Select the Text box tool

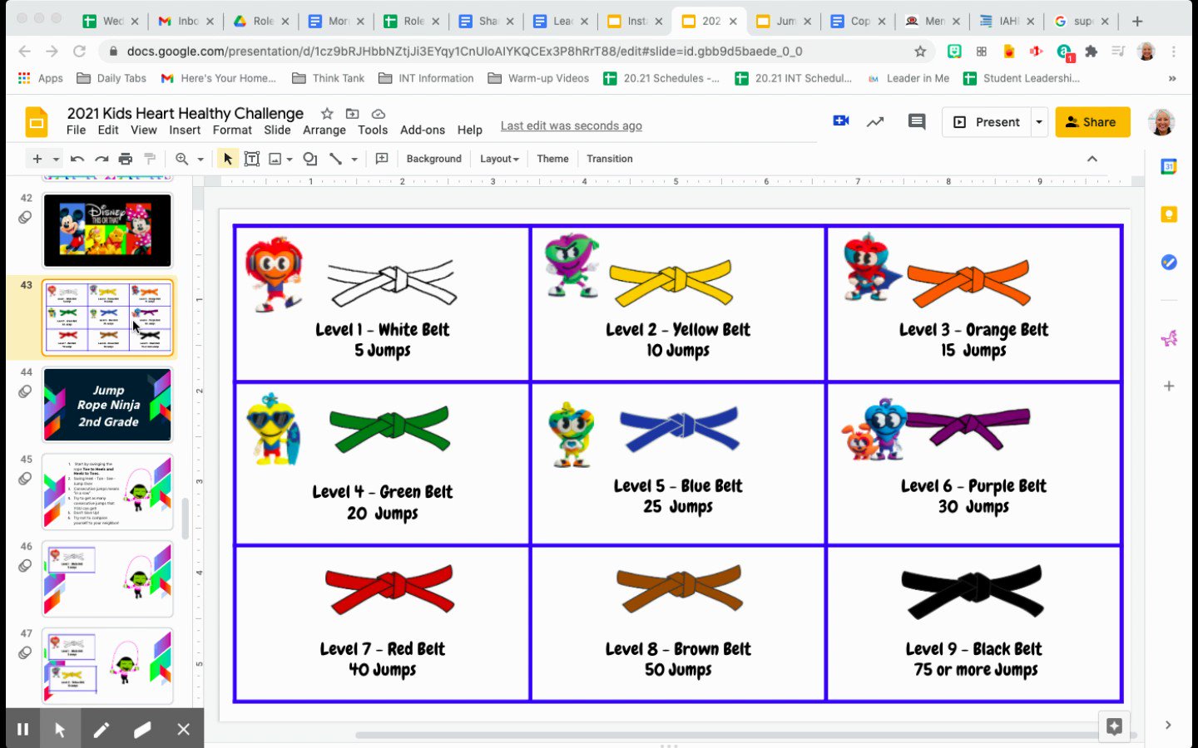pos(252,158)
